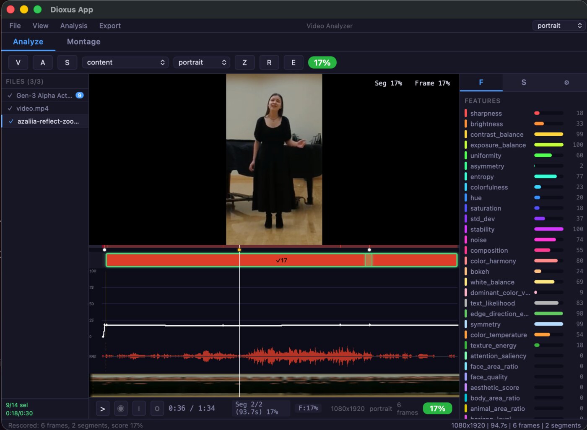This screenshot has width=587, height=430.
Task: Select the bokeh feature row
Action: point(524,271)
